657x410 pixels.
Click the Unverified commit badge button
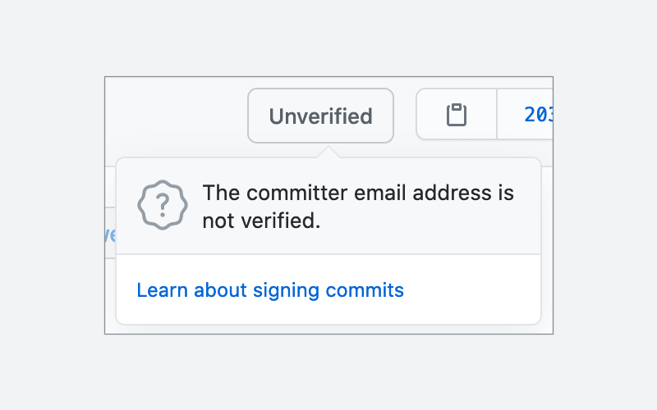coord(320,116)
